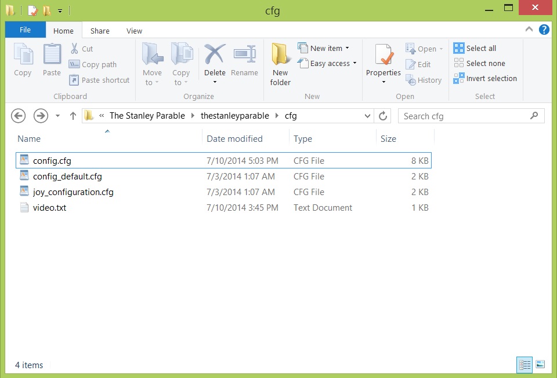
Task: Expand the address bar history dropdown
Action: coord(367,116)
